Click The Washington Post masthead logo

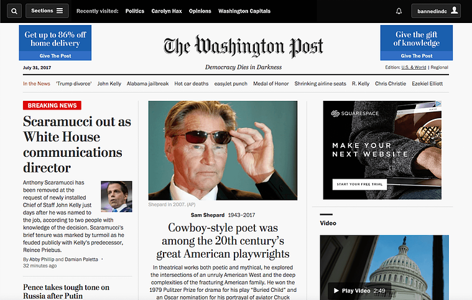pyautogui.click(x=243, y=47)
